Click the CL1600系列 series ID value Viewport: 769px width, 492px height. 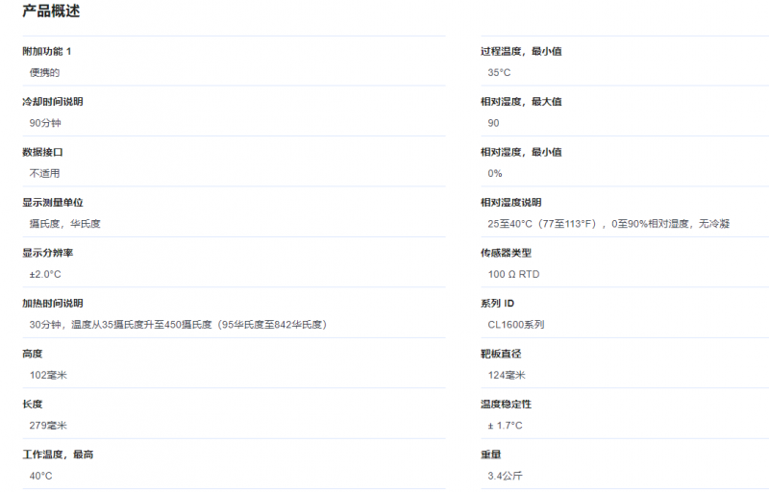(515, 325)
